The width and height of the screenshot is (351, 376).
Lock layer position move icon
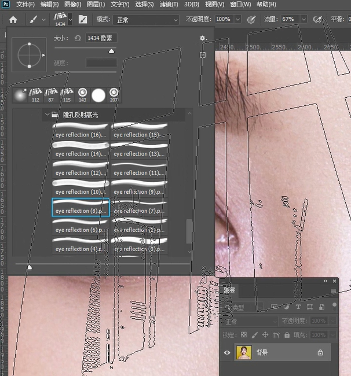[265, 335]
